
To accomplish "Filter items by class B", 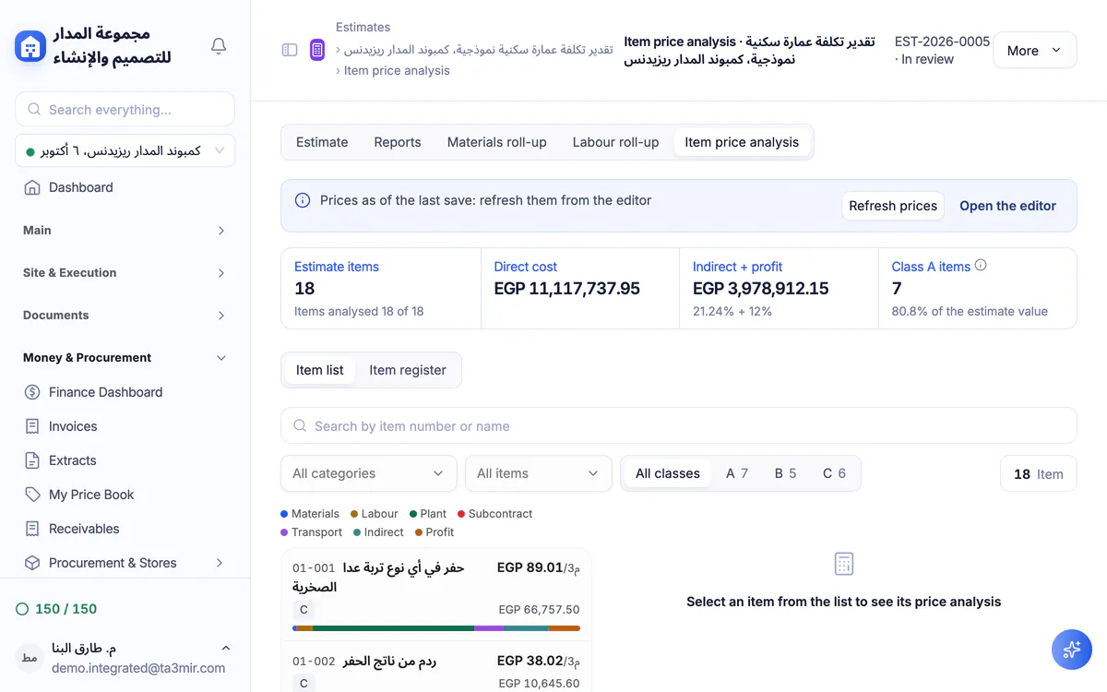I will [786, 473].
